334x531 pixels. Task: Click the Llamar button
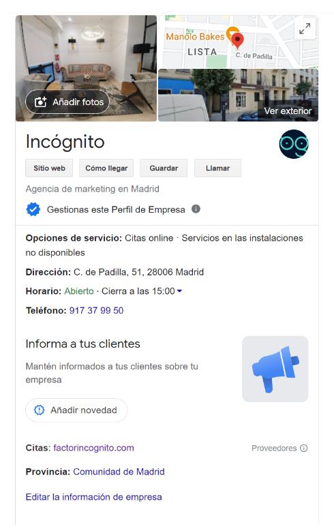click(218, 168)
